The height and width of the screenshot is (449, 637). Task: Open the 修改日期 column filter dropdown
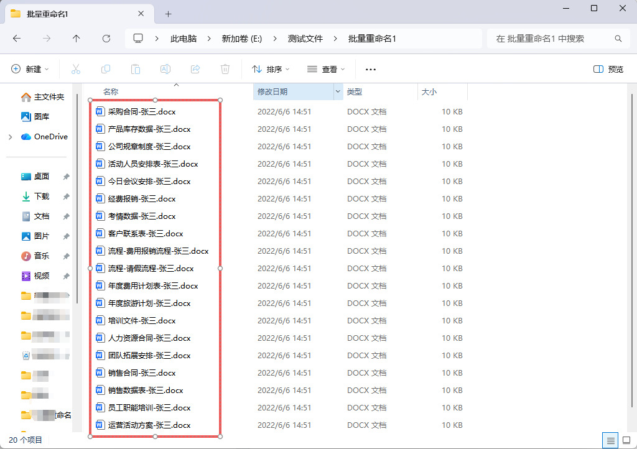point(338,92)
